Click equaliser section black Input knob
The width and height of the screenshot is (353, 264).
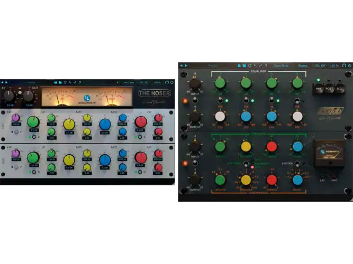pyautogui.click(x=195, y=83)
